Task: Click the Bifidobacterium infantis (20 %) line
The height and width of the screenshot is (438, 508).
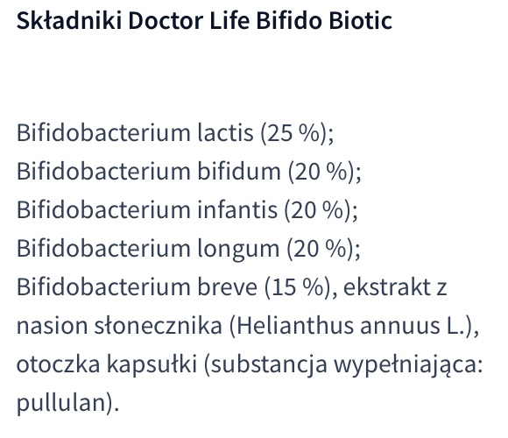Action: (x=187, y=210)
